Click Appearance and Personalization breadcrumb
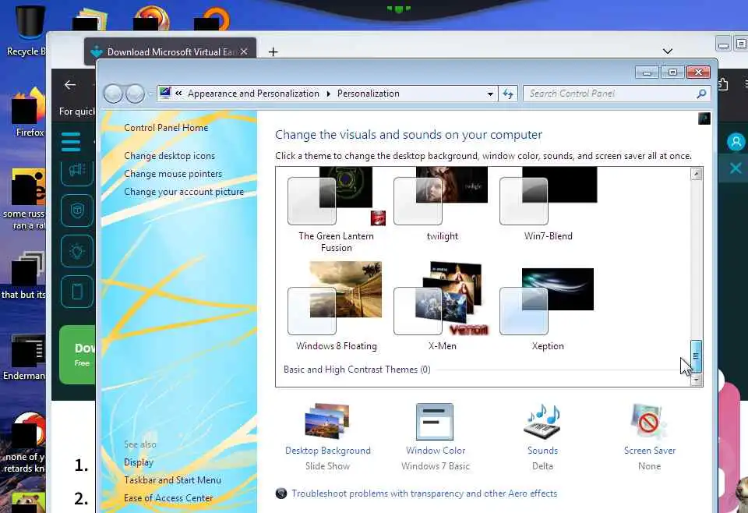The image size is (748, 513). click(253, 94)
